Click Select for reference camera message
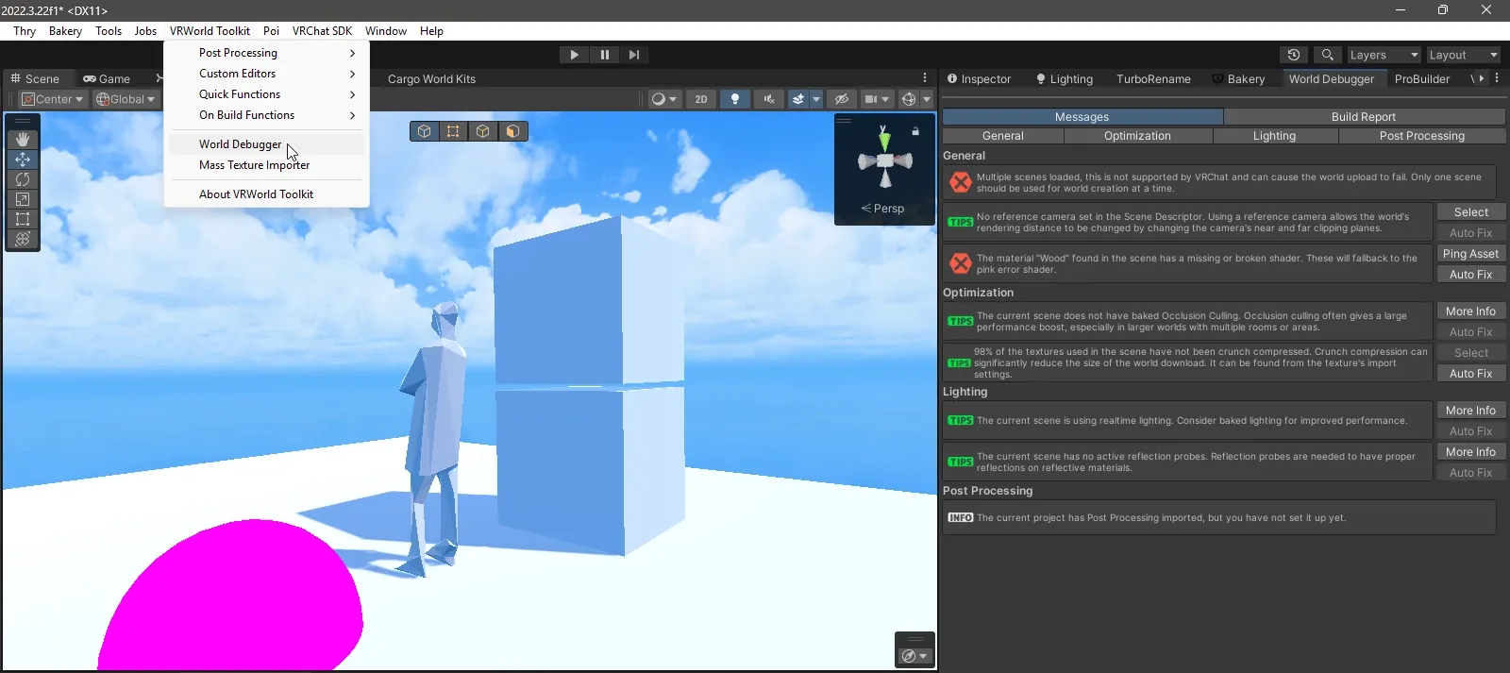 point(1470,212)
